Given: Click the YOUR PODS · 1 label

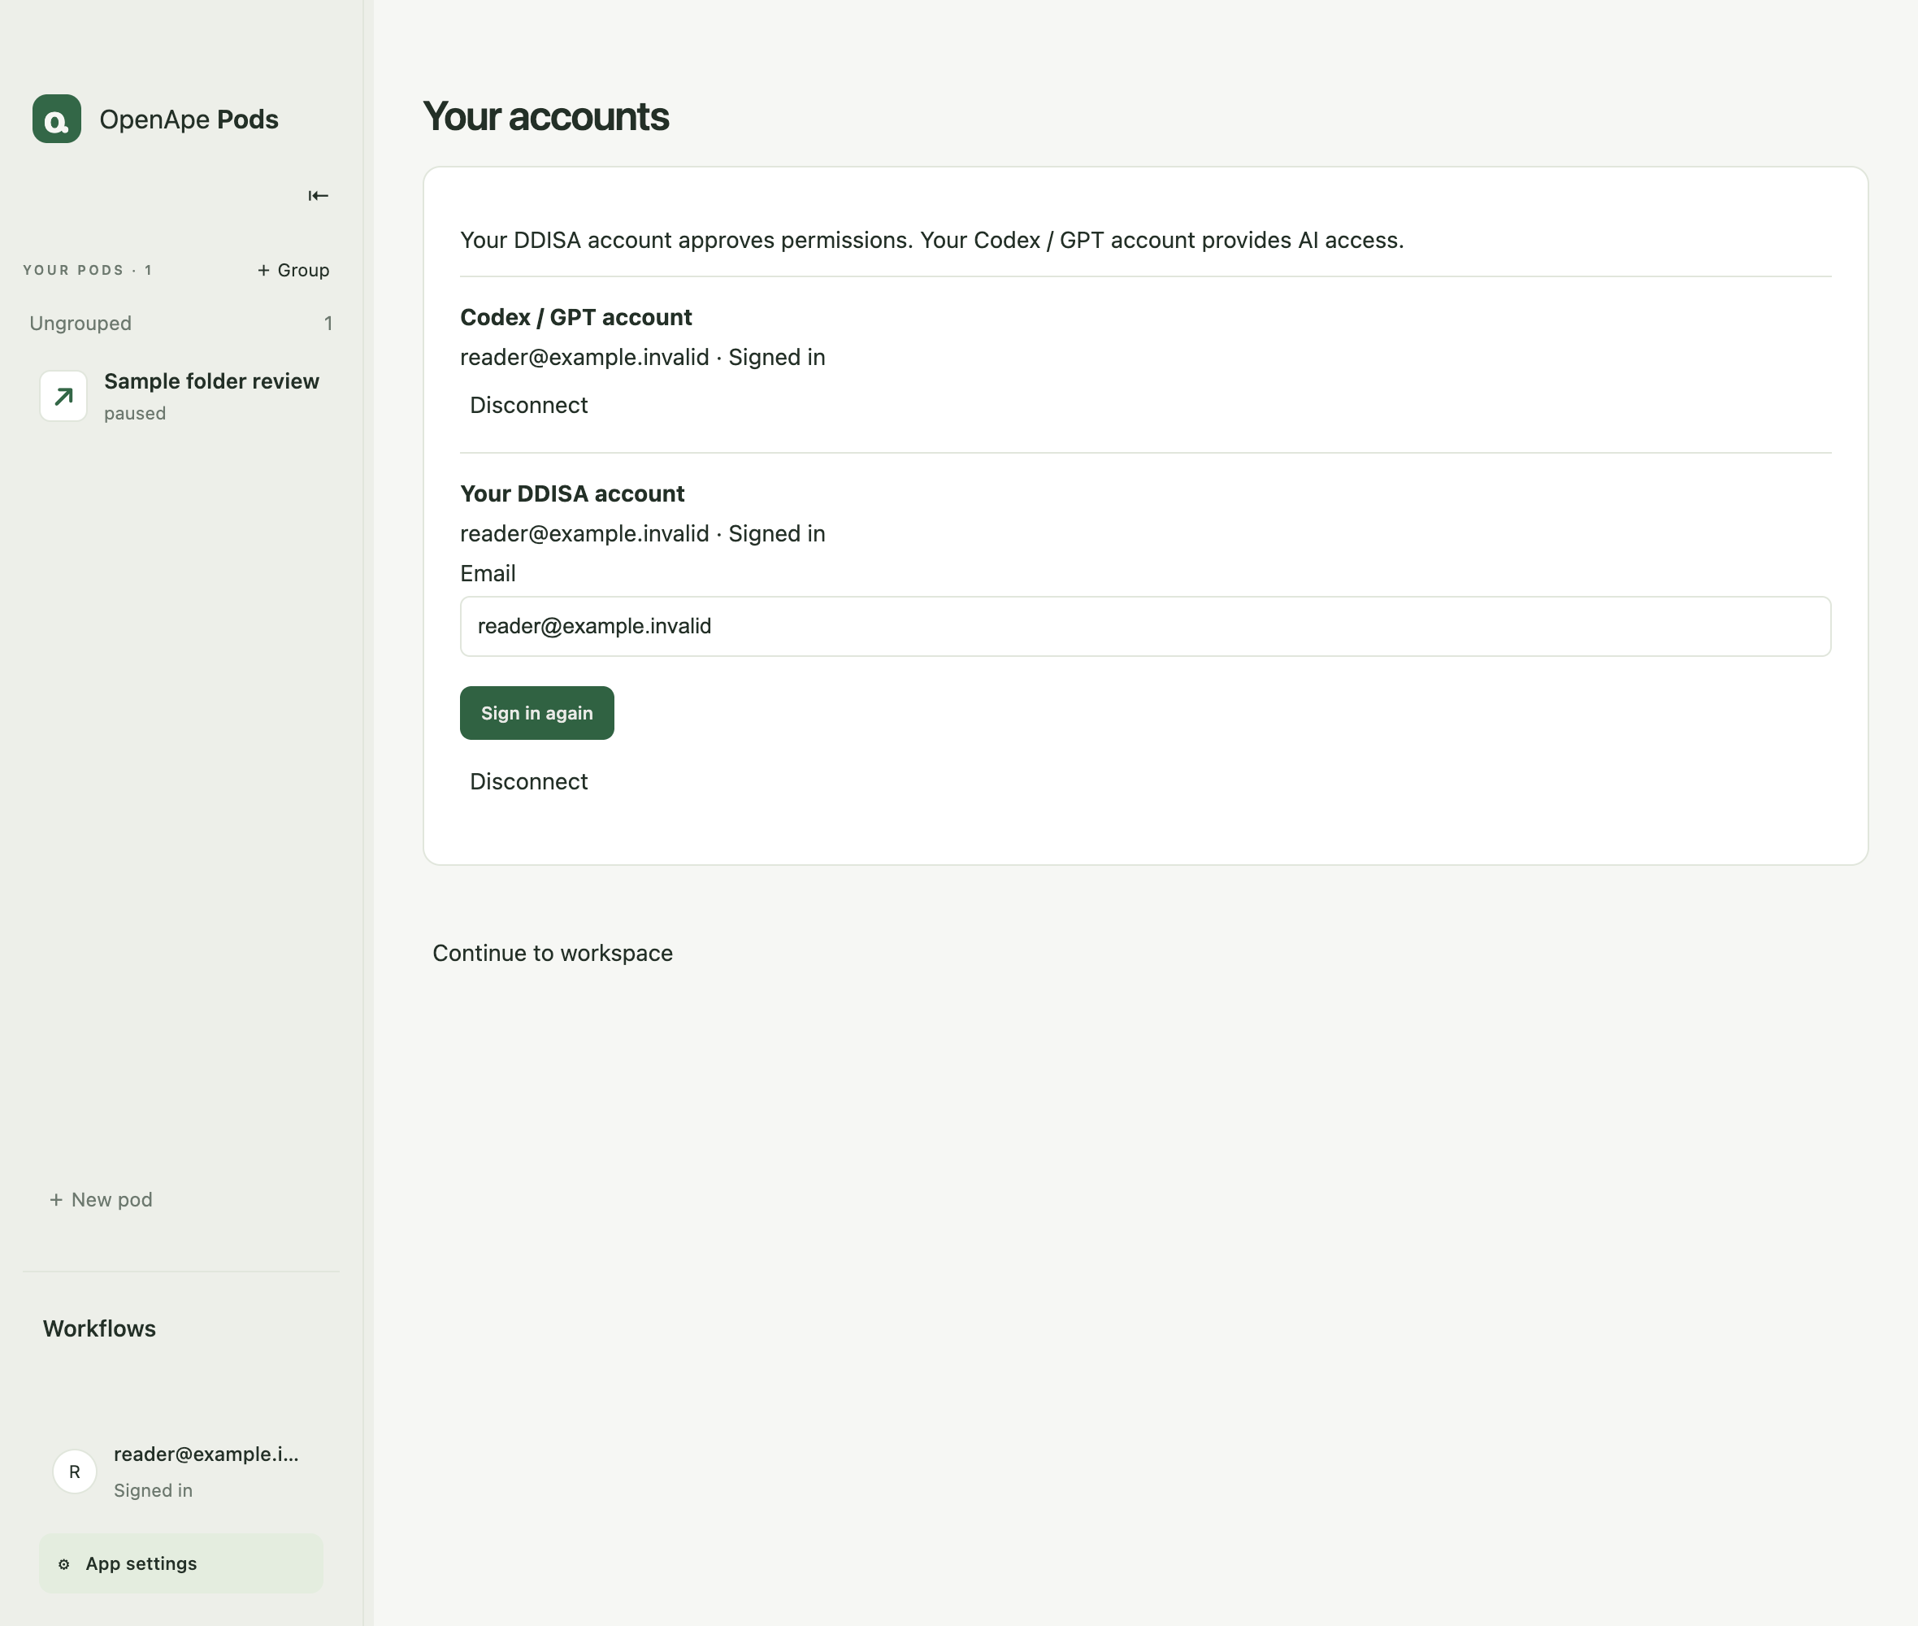Looking at the screenshot, I should [x=88, y=270].
